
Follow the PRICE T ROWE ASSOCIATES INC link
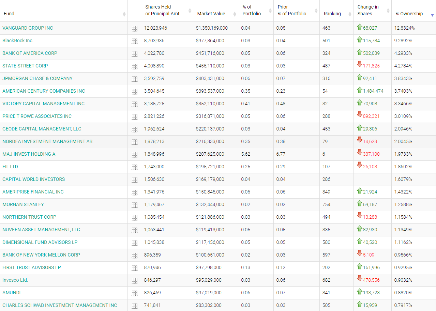pyautogui.click(x=37, y=116)
